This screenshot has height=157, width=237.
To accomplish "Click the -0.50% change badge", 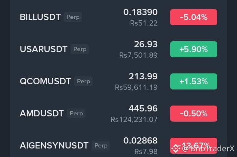I will pos(194,113).
